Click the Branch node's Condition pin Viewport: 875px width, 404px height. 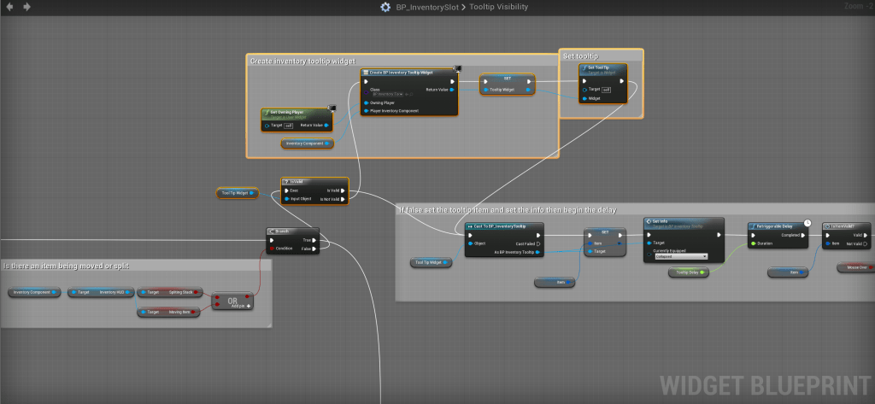[x=270, y=249]
